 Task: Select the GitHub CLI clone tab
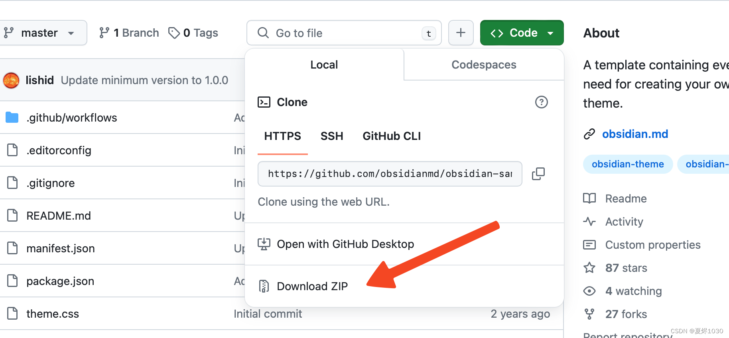(392, 136)
